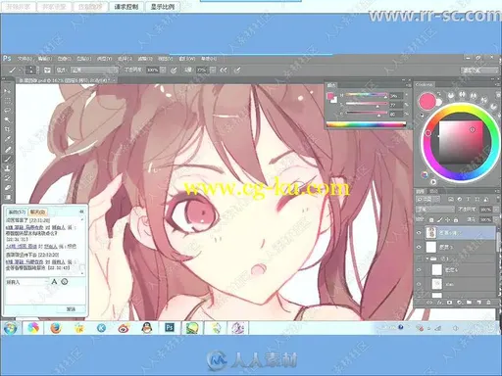Enable the airbrush icon in options bar
502x376 pixels.
(224, 70)
